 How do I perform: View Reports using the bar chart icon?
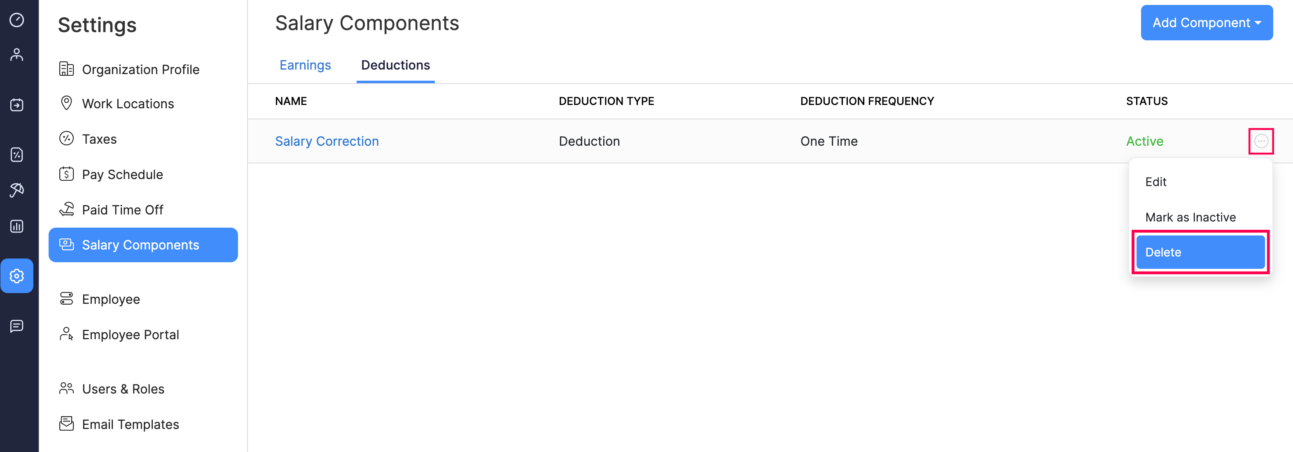18,226
